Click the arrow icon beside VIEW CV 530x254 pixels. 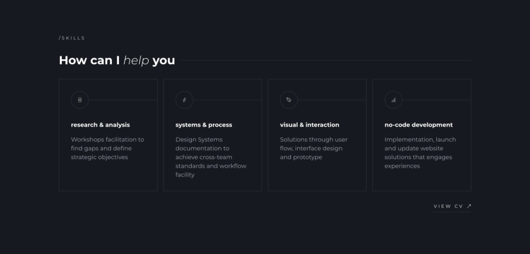(469, 206)
